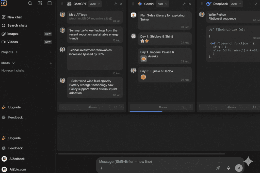Open the Auto model dropdown in ChatGPT panel
The image size is (260, 173).
(95, 4)
